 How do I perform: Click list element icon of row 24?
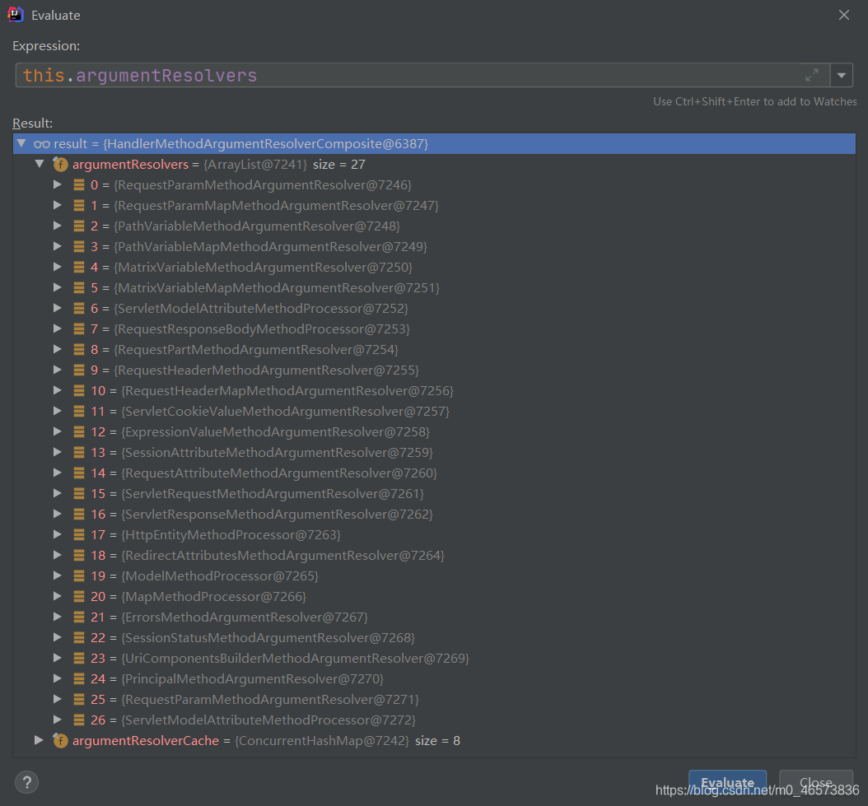tap(79, 678)
